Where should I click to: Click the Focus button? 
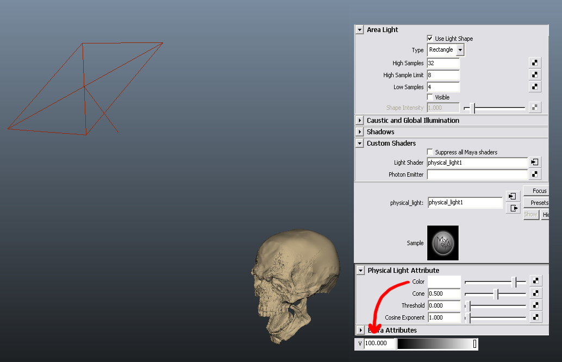click(536, 191)
